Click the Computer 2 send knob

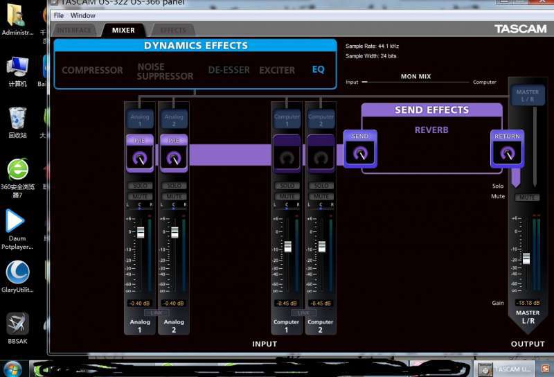point(321,159)
